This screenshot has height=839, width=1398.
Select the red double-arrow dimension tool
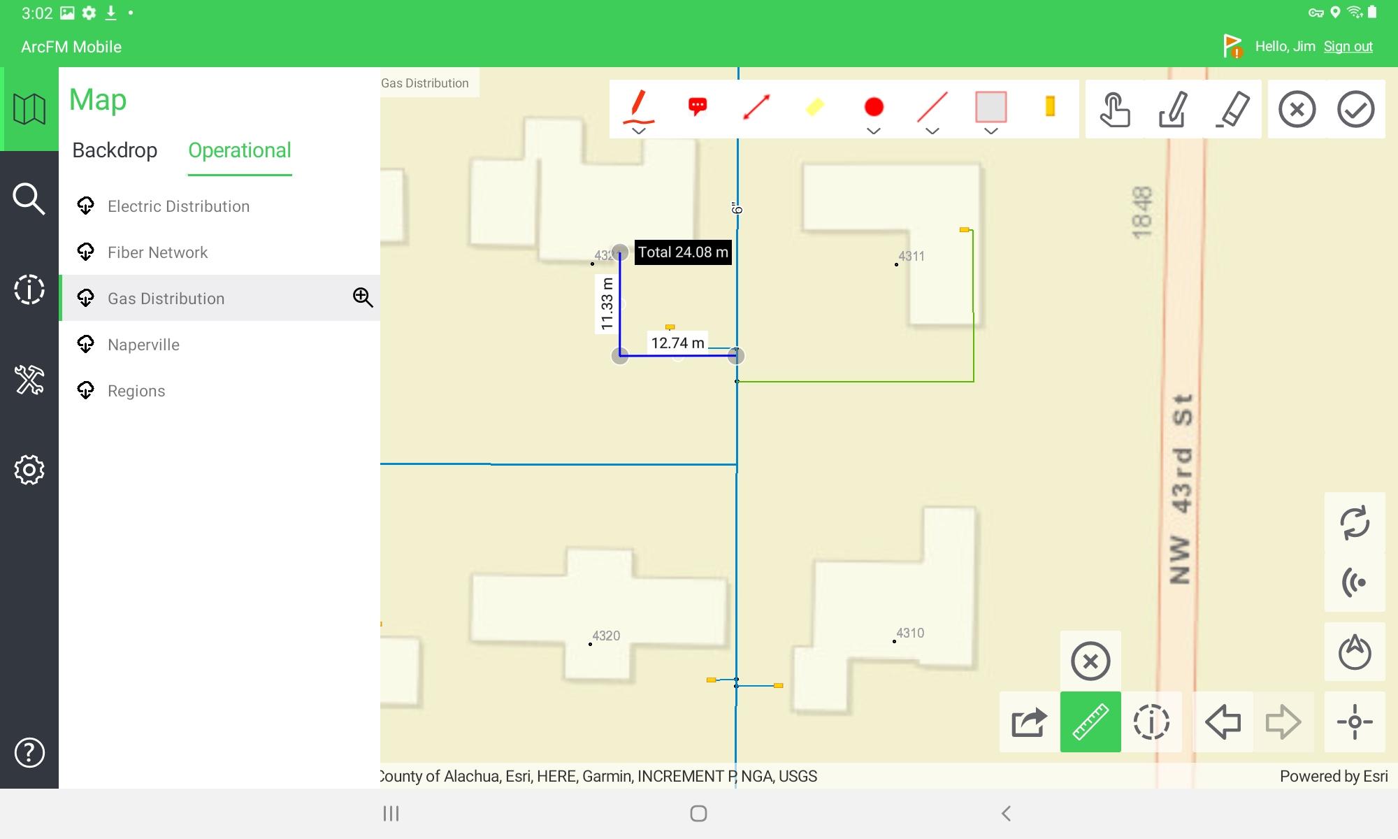[x=756, y=107]
